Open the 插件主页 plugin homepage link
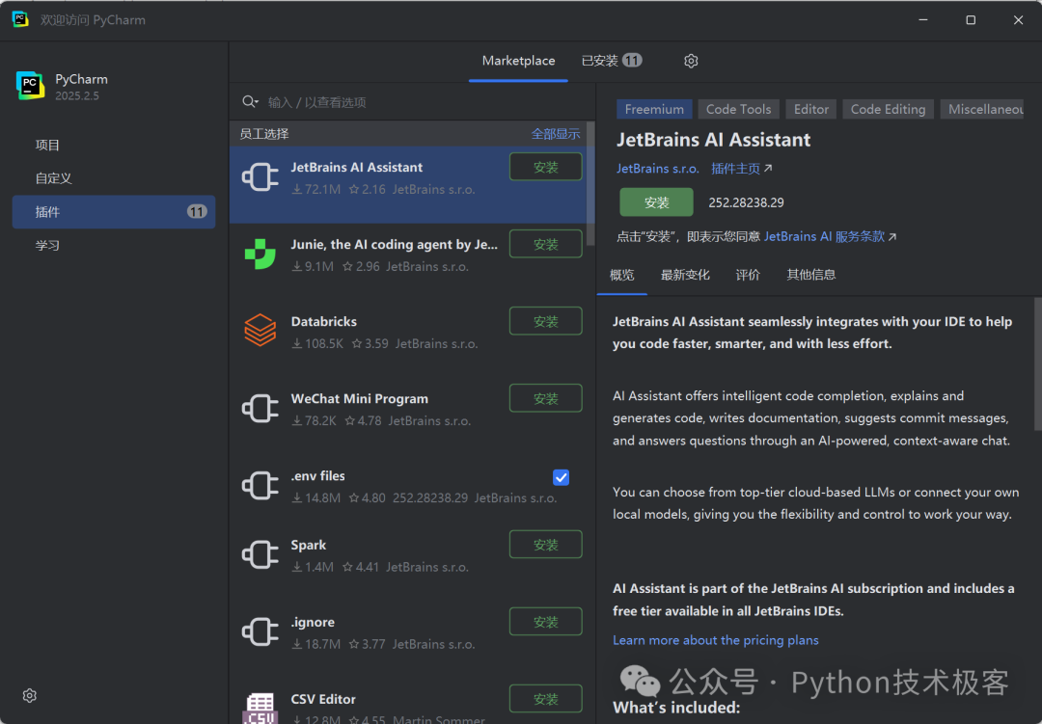Screen dimensions: 1042x724 [742, 169]
